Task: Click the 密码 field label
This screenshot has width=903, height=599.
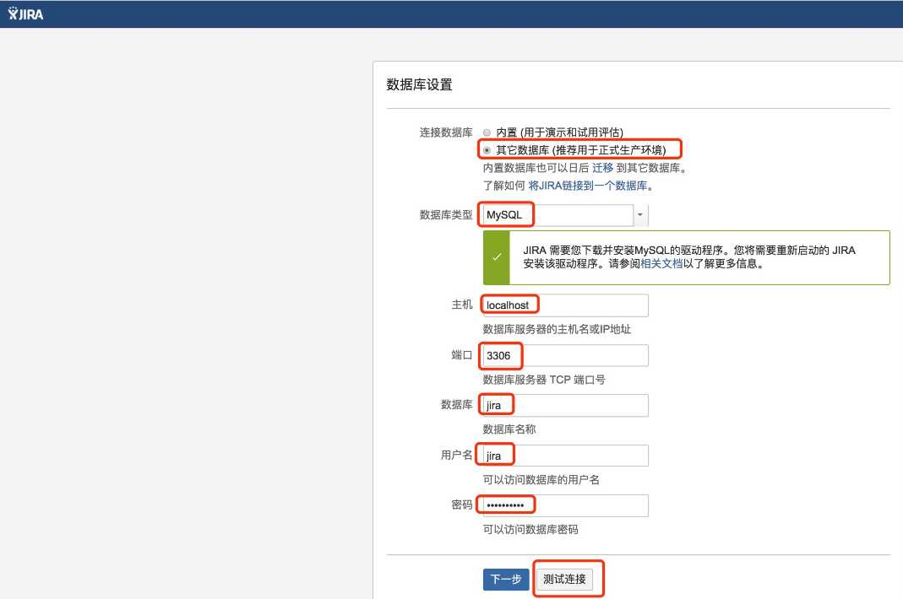Action: pyautogui.click(x=462, y=505)
